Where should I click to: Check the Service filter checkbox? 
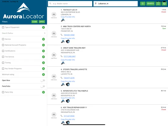click(x=3, y=39)
